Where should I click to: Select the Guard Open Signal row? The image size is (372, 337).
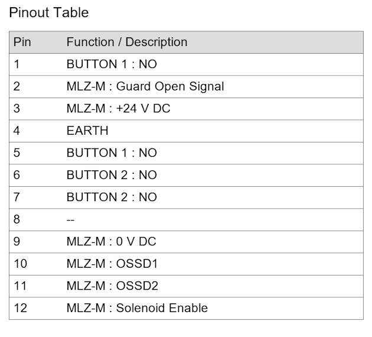tap(186, 86)
